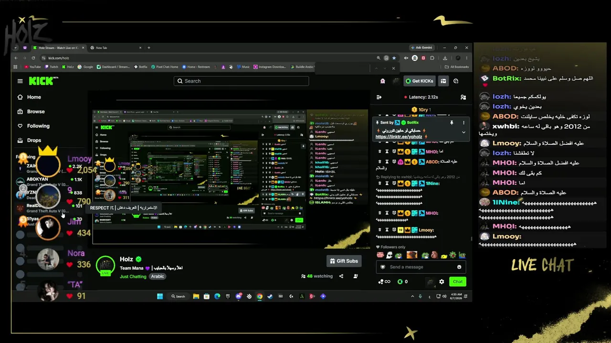Open Microsoft Edge from the taskbar
611x343 pixels.
pyautogui.click(x=217, y=296)
